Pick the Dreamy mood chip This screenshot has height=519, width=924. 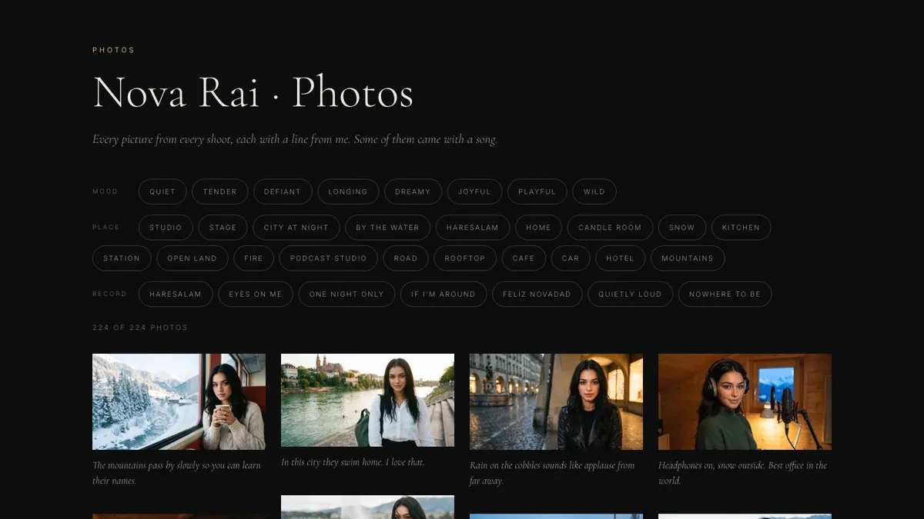[413, 191]
